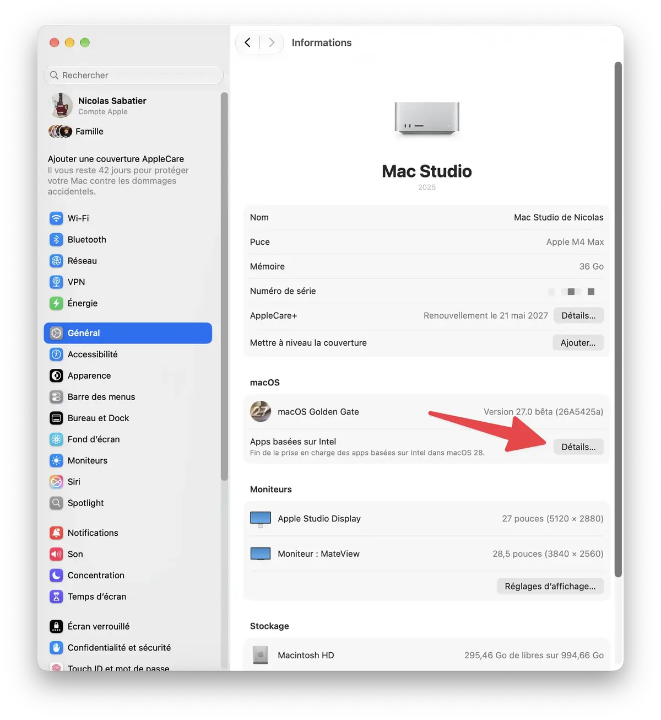Open the VPN sidebar icon
The height and width of the screenshot is (720, 661).
pos(56,282)
